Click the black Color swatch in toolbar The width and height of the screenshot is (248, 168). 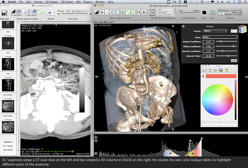click(204, 13)
